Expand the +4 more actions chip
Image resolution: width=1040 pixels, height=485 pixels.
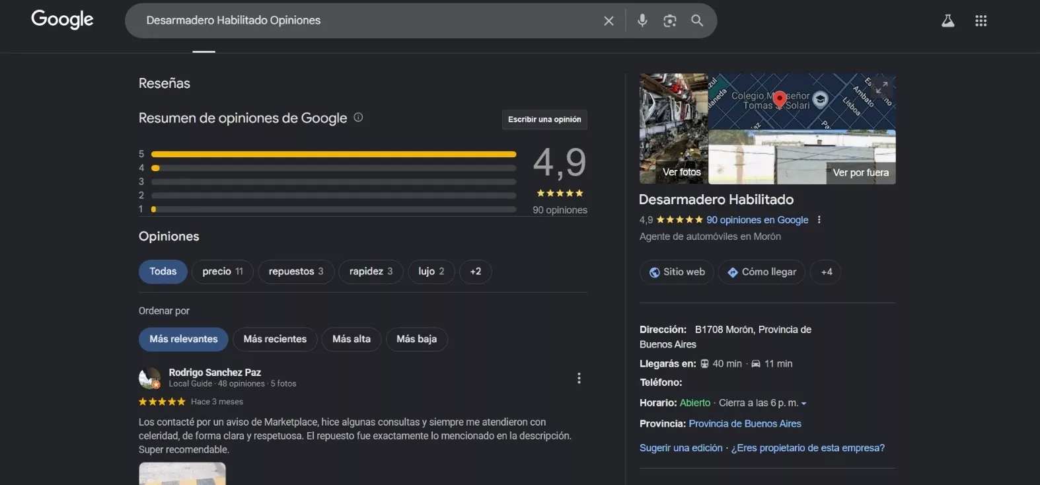[x=826, y=272]
